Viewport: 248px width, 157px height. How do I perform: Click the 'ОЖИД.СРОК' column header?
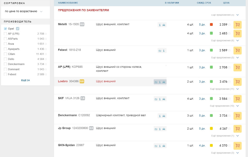click(x=204, y=3)
